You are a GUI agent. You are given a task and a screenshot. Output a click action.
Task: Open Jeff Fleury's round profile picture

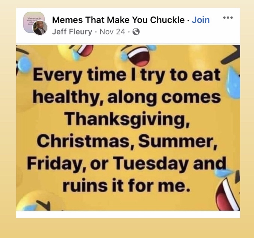pos(40,28)
